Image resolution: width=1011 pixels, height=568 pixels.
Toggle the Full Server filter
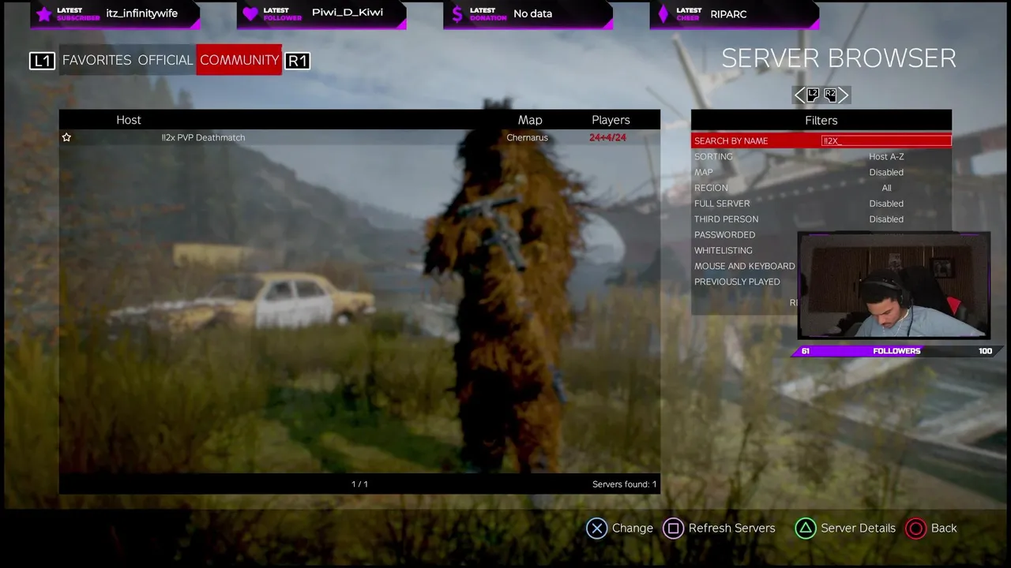821,204
